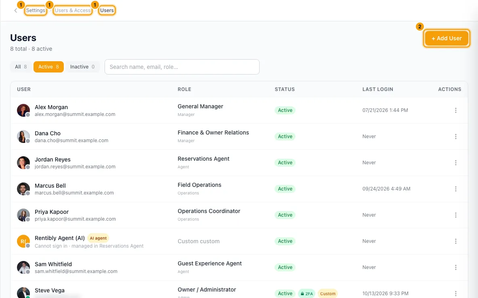Click Priya Kapoor's avatar photo

point(23,215)
